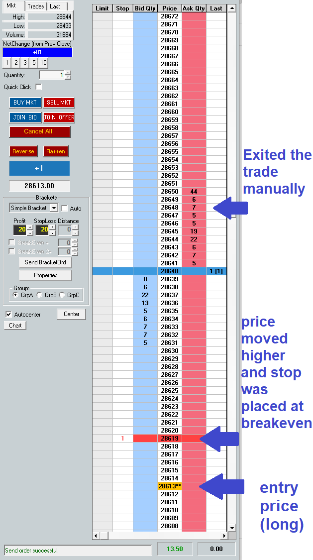Decrease the StopLoss ticks value
Viewport: 313px width, 560px height.
tap(52, 232)
